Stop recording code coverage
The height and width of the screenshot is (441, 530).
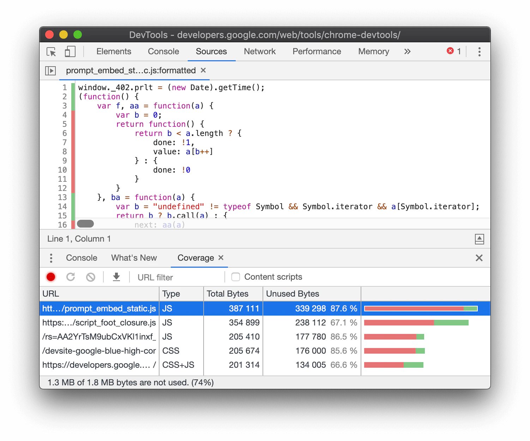click(50, 277)
